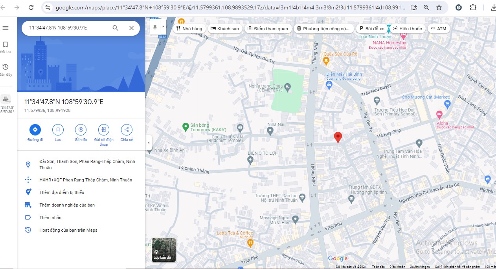Clear the search with the X icon
Image resolution: width=496 pixels, height=269 pixels.
(132, 28)
